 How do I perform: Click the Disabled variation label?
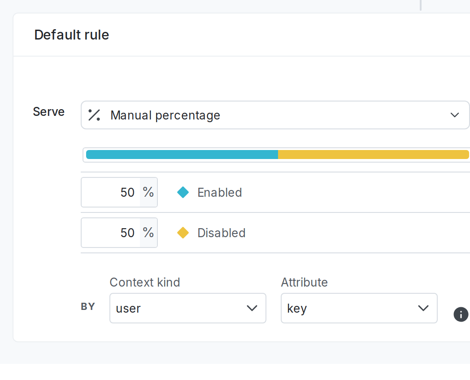(x=222, y=233)
